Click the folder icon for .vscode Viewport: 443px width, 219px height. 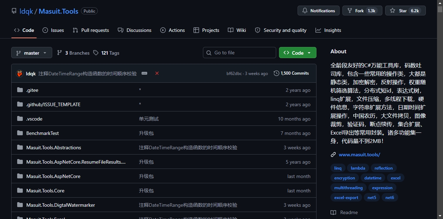(20, 119)
